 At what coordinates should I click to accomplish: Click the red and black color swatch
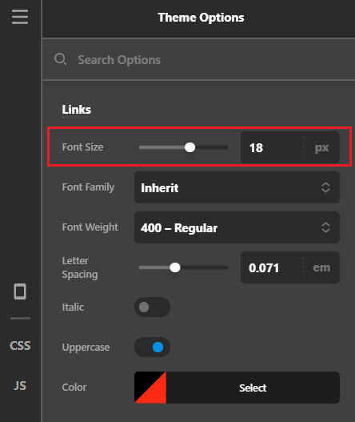tap(150, 388)
